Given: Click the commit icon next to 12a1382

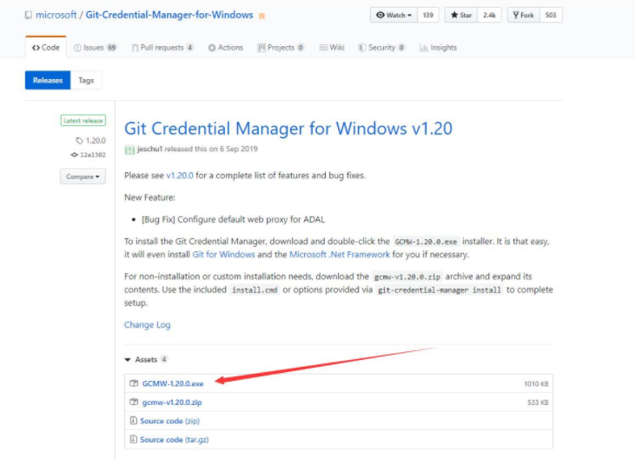Looking at the screenshot, I should pos(74,155).
